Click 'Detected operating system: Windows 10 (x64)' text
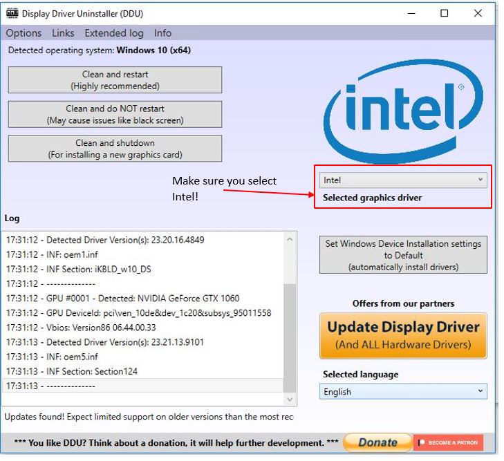504x461 pixels. 100,50
